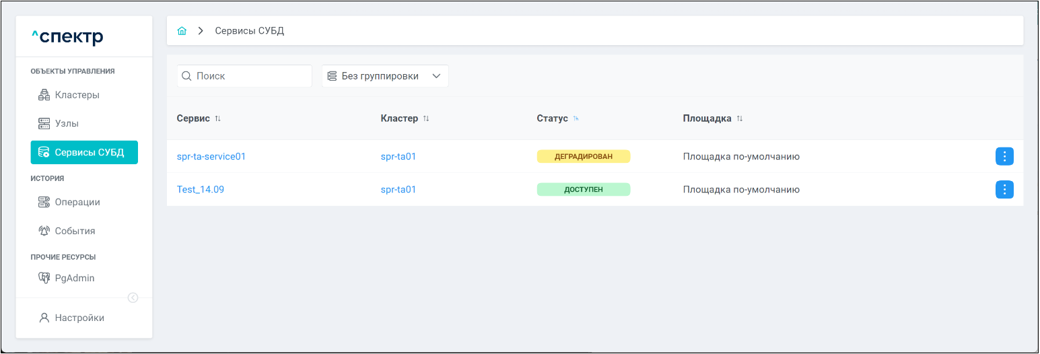Open События in sidebar
Image resolution: width=1040 pixels, height=354 pixels.
75,231
